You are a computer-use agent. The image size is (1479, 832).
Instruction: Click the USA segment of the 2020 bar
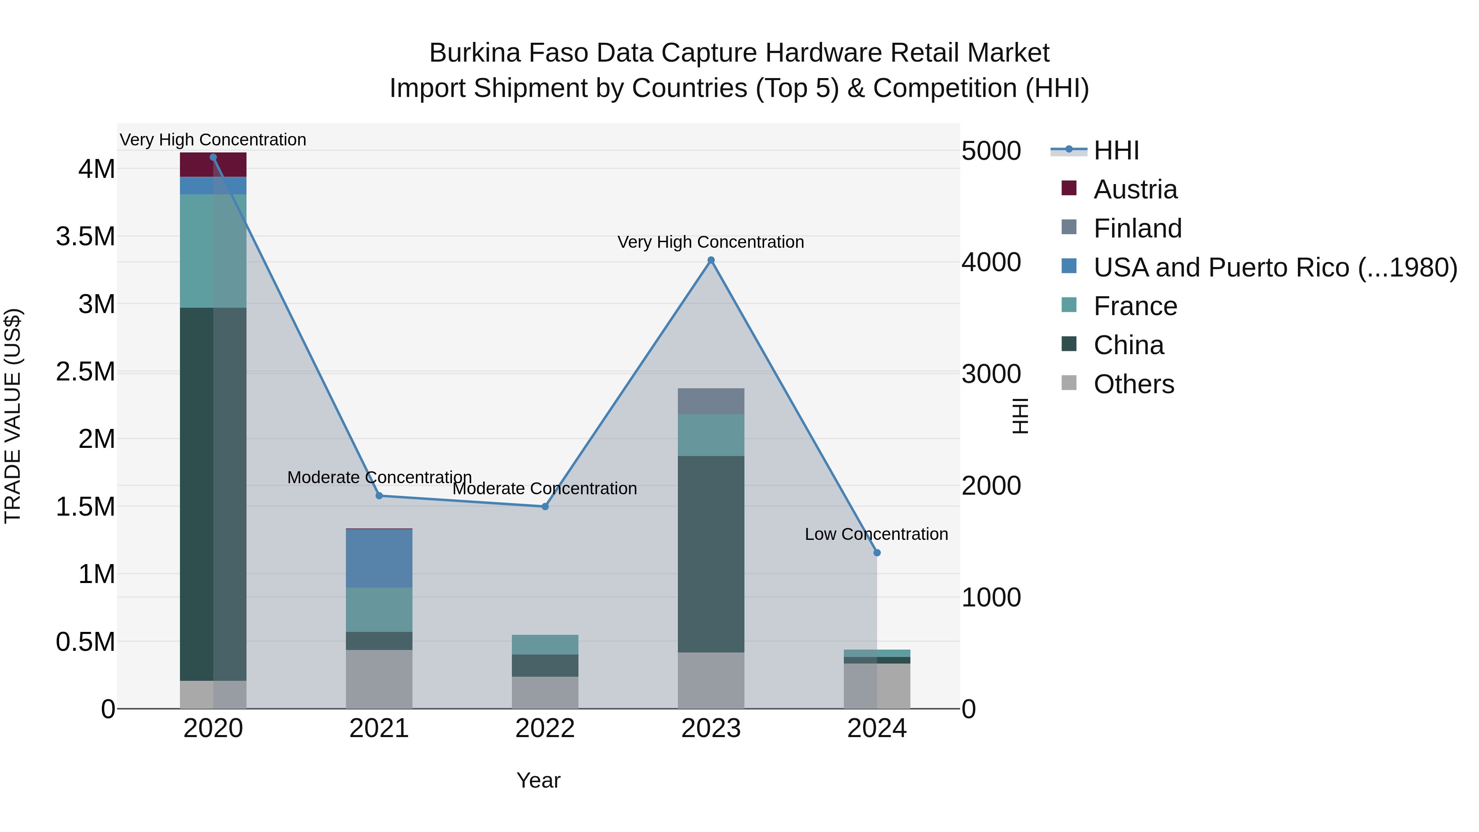click(213, 185)
